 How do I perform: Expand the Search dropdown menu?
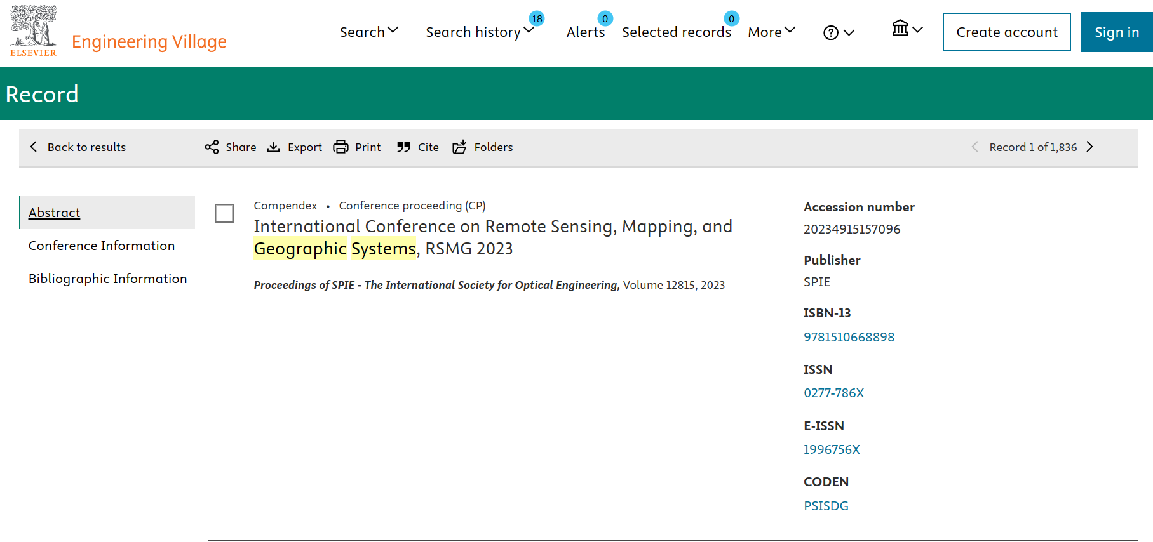(x=369, y=32)
